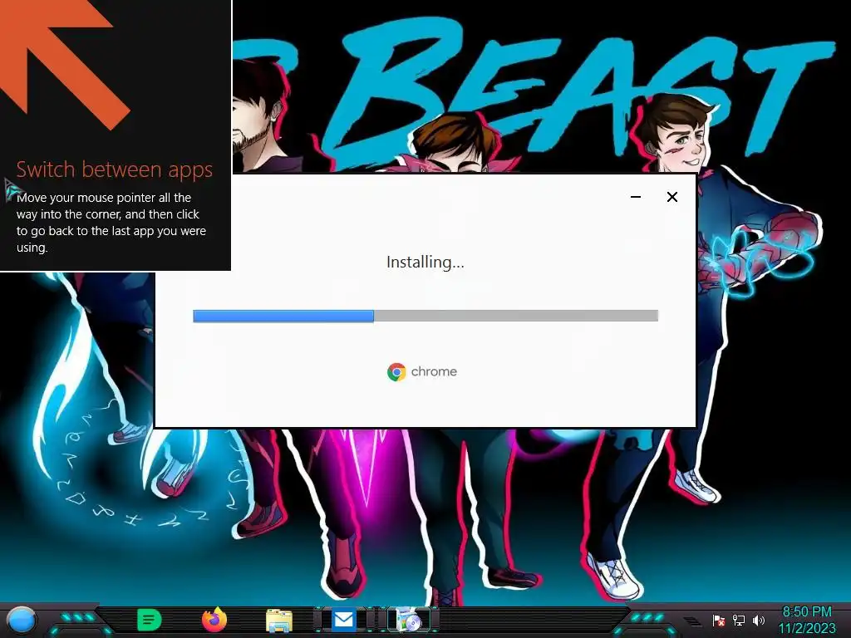Click the 'Installing...' status text
851x638 pixels.
425,263
